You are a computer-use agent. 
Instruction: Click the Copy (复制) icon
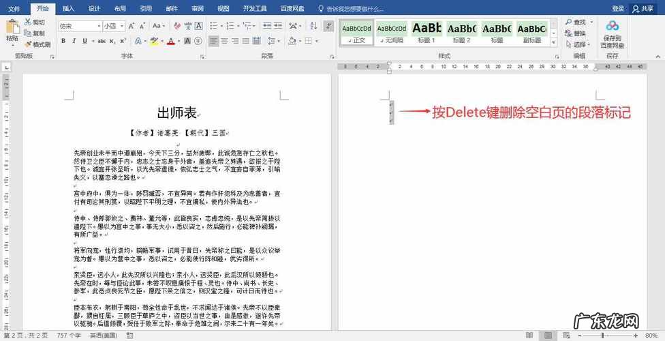[28, 33]
